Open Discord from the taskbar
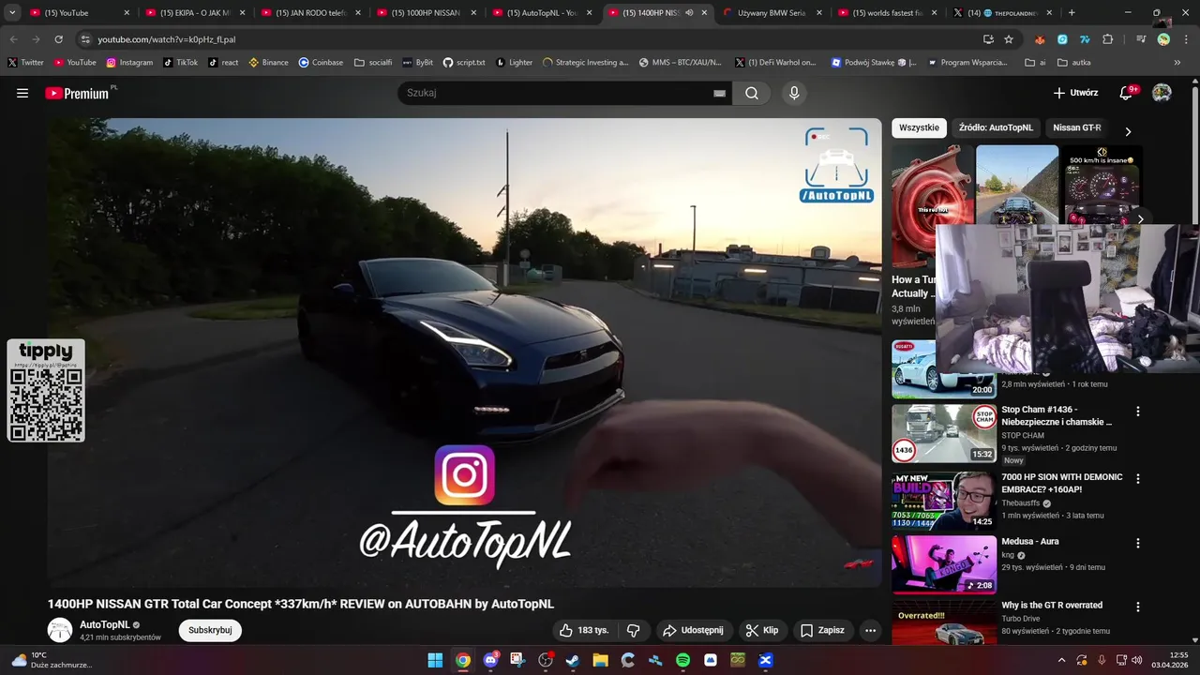This screenshot has width=1200, height=675. pos(490,660)
